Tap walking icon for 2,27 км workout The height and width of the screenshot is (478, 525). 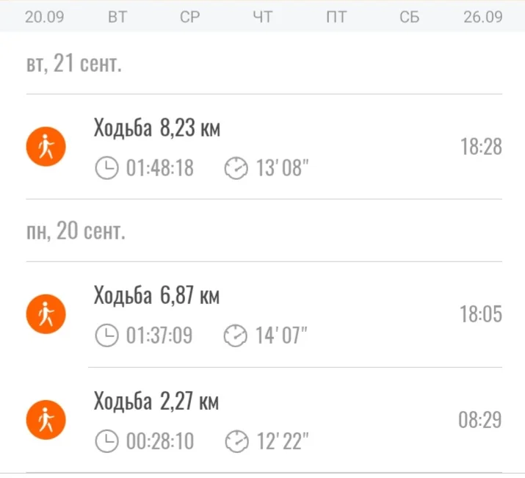tap(46, 421)
